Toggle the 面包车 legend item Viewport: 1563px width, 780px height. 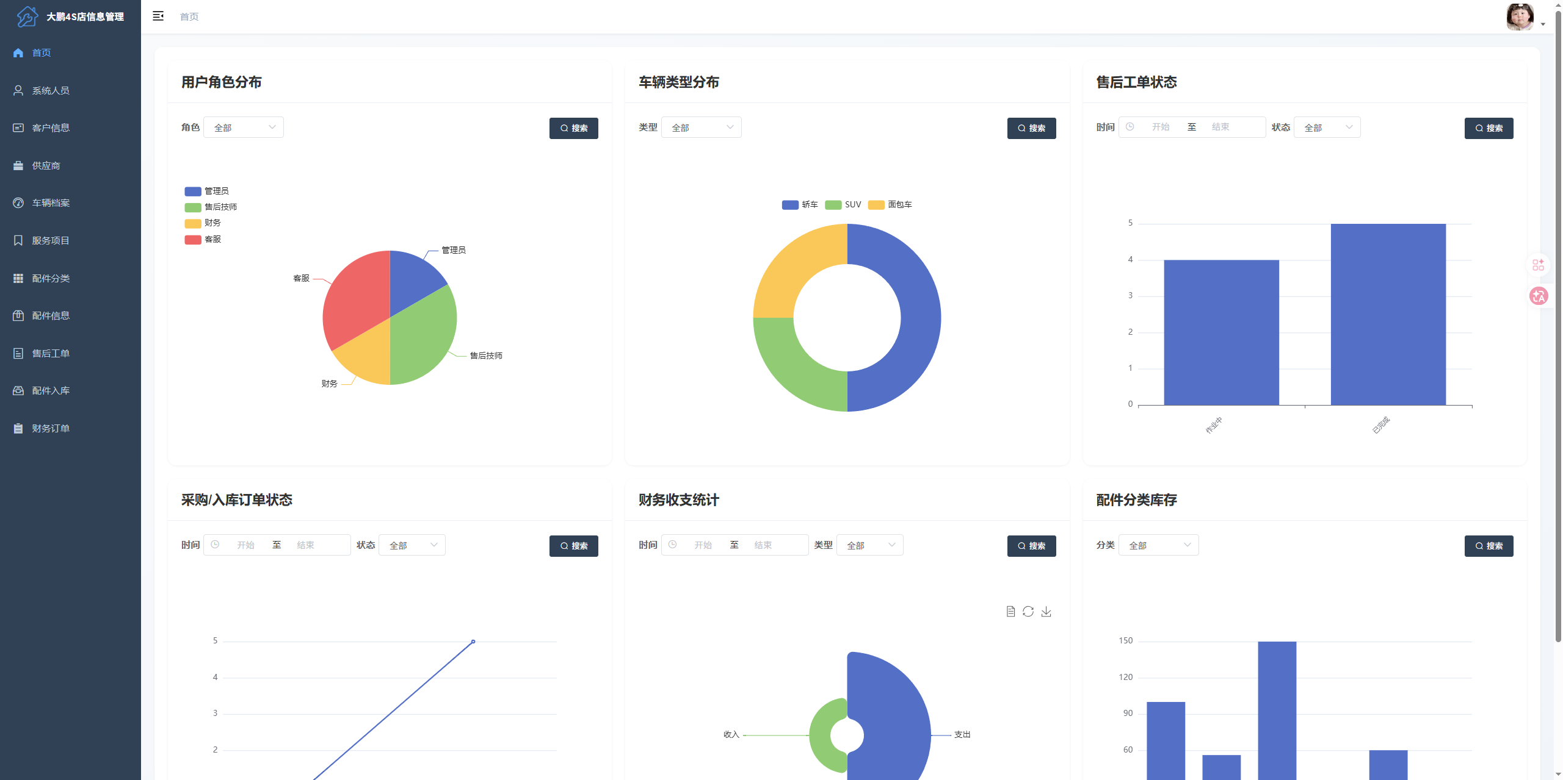(x=890, y=205)
